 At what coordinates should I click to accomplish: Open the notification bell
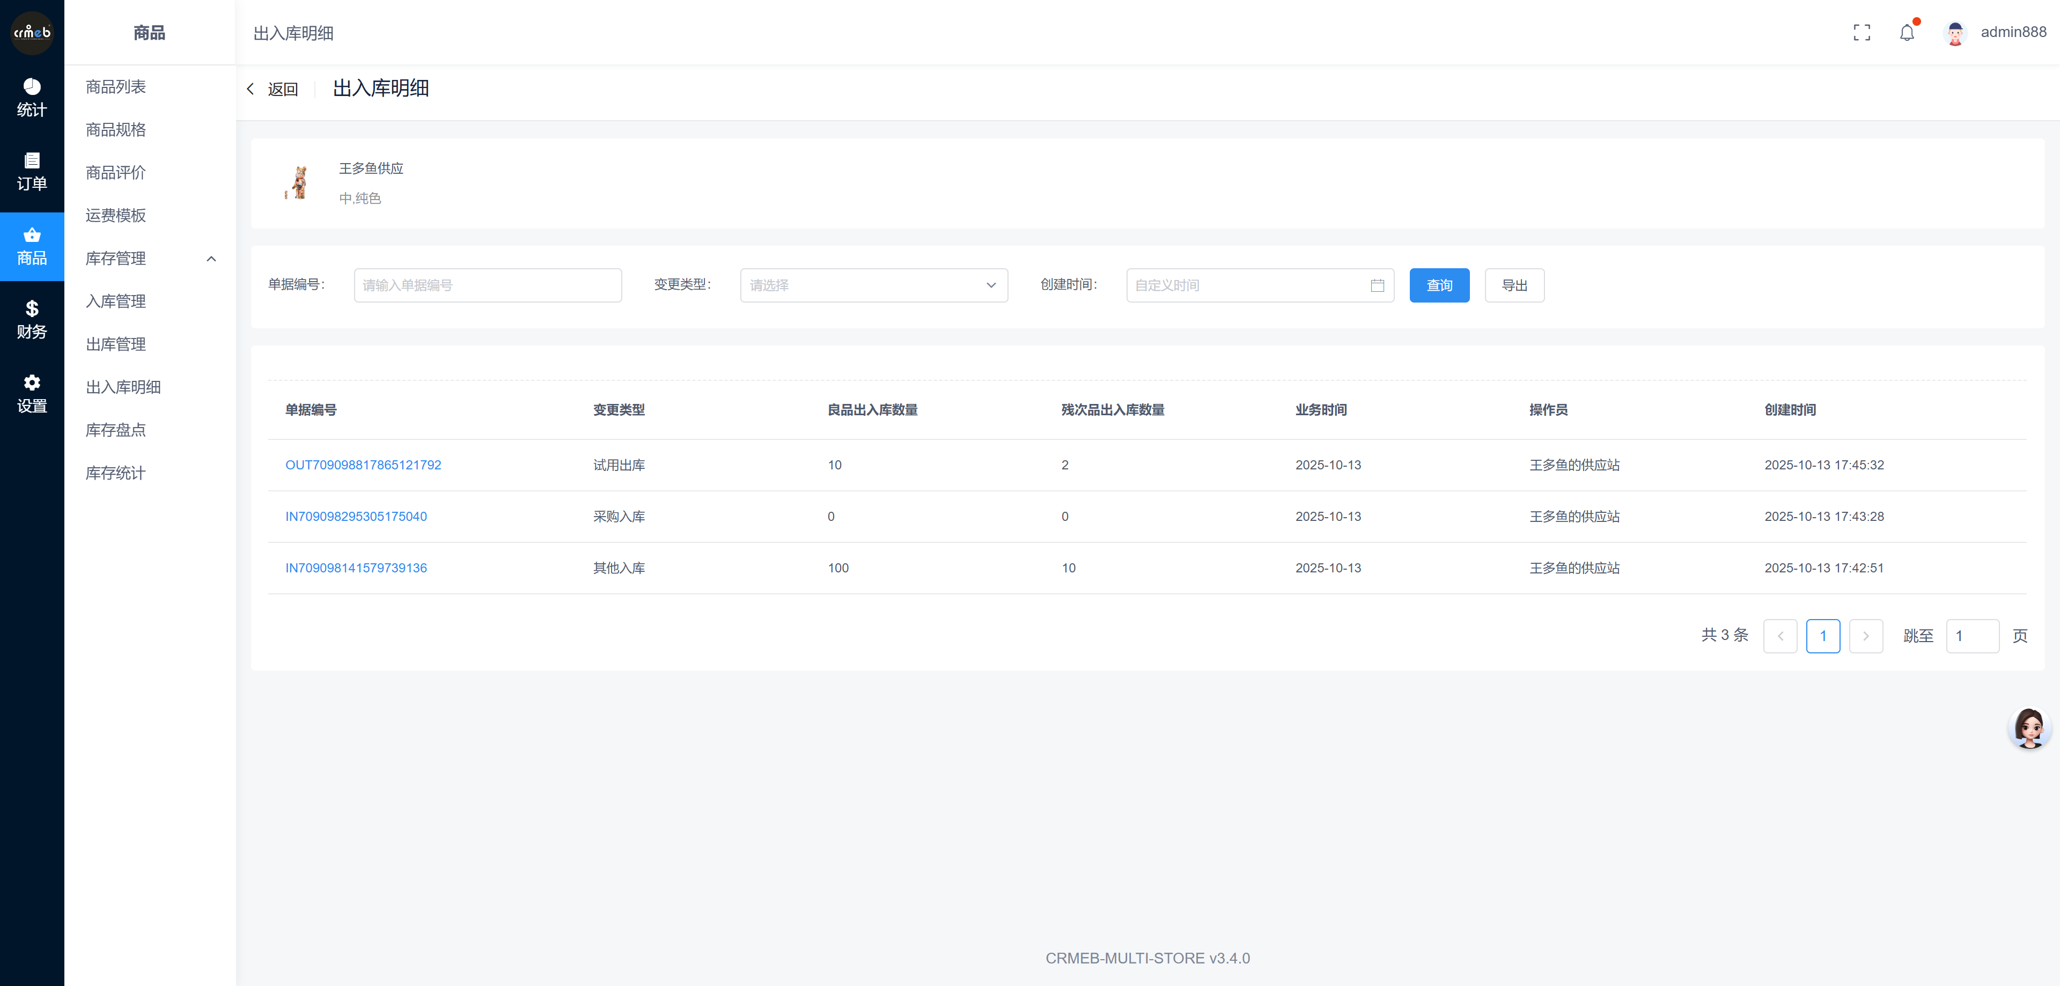1907,33
